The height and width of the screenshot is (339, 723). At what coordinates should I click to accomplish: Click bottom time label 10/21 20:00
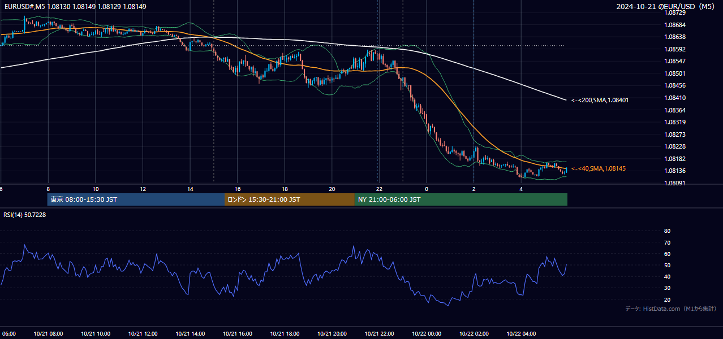coord(332,334)
